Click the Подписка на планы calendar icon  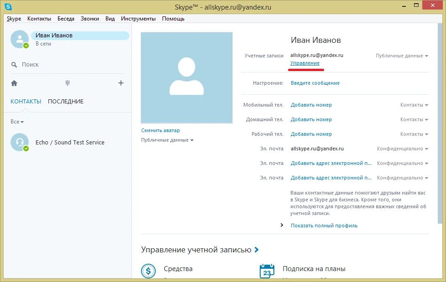pos(267,271)
